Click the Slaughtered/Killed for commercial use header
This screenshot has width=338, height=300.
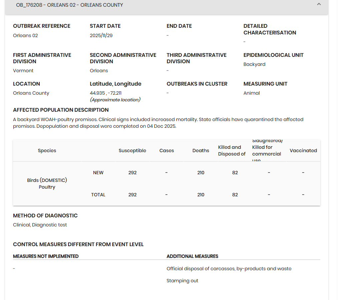tap(267, 151)
